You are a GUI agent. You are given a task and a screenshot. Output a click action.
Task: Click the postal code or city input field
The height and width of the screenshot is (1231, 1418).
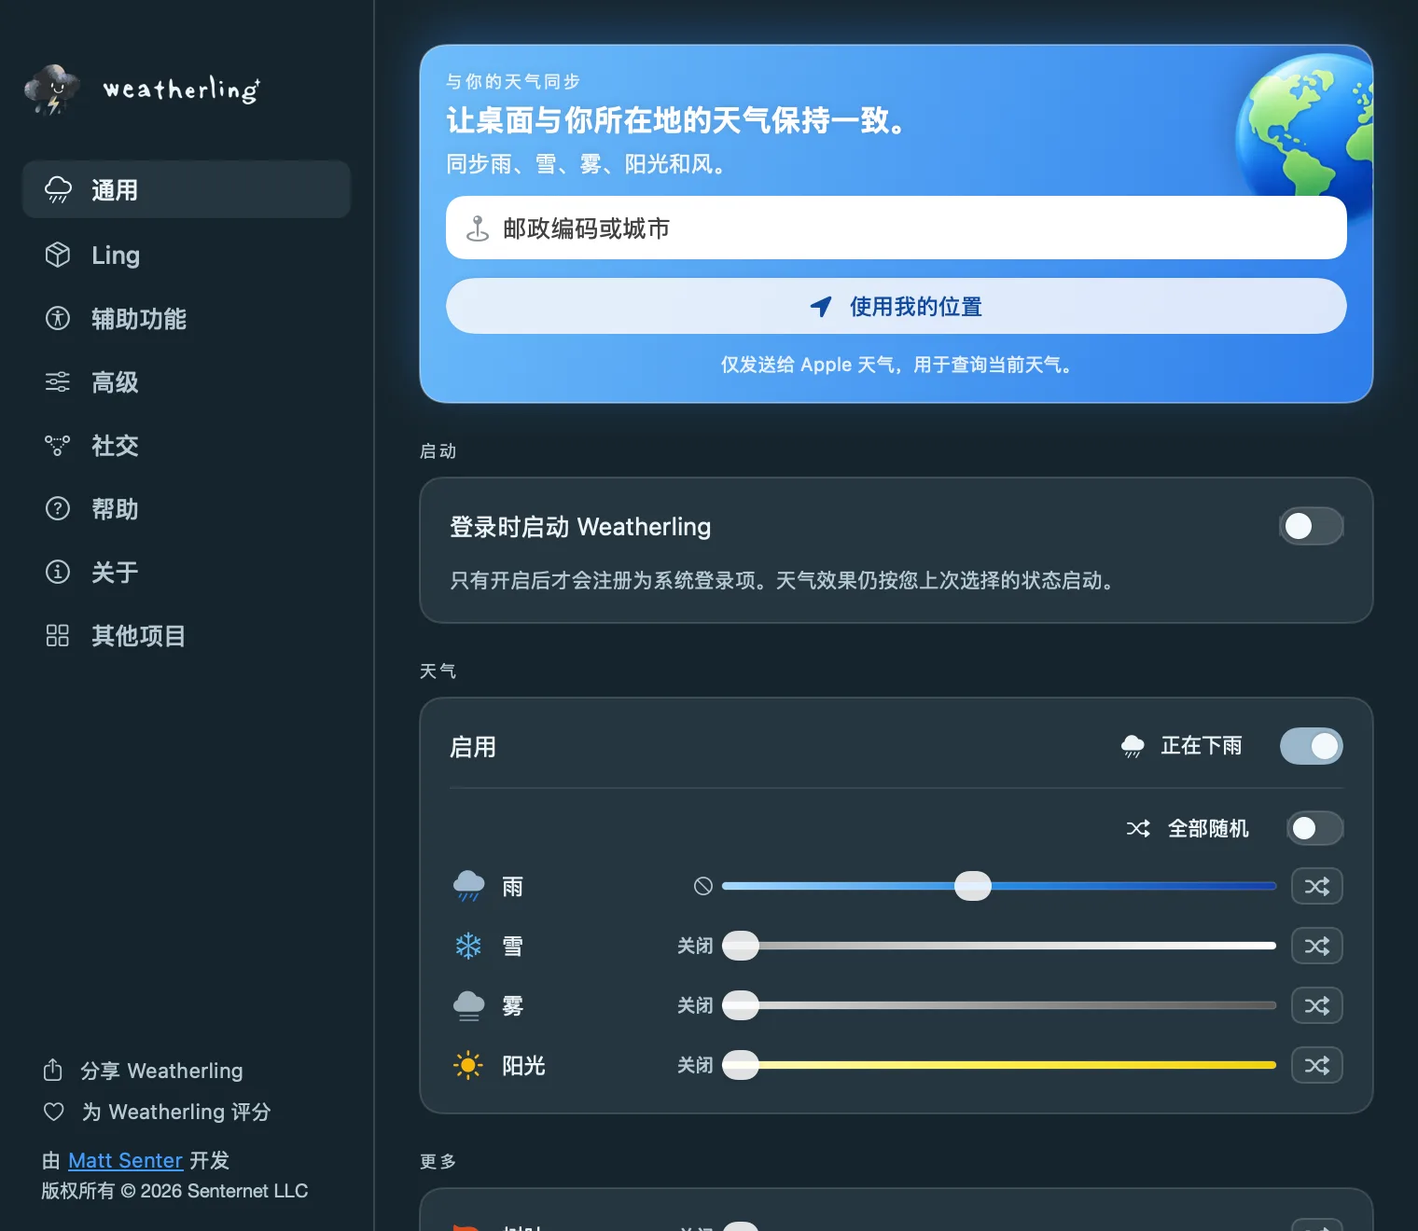coord(896,228)
